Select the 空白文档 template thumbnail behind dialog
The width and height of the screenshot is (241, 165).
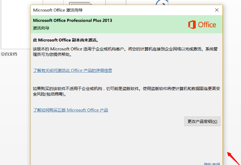[x=16, y=24]
